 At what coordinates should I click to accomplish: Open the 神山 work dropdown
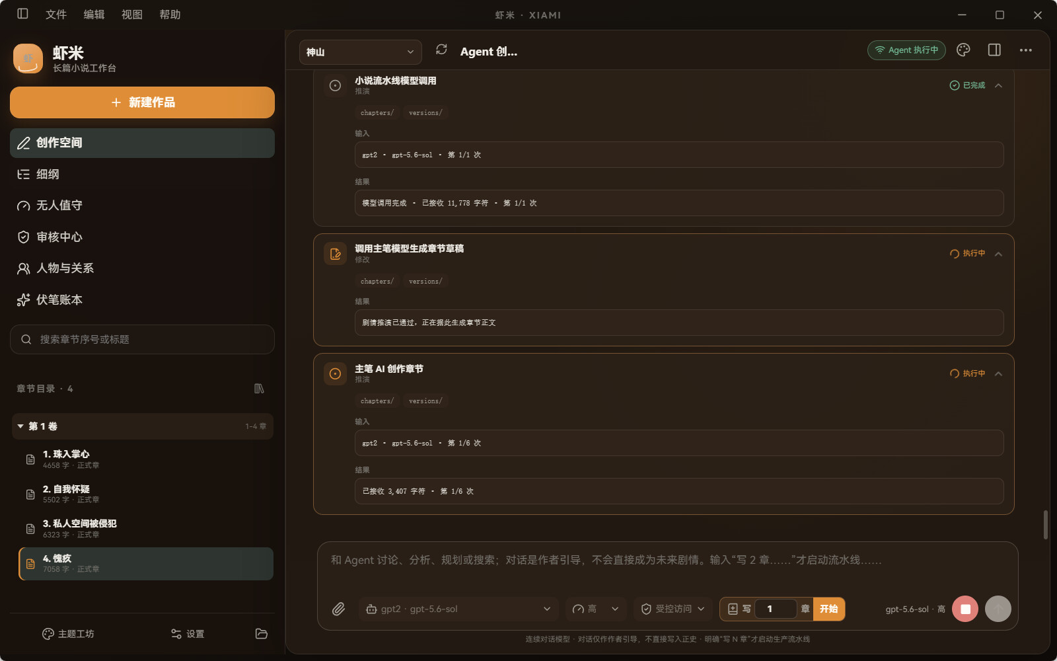point(360,52)
